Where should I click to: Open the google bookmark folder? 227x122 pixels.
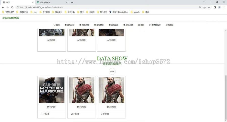pyautogui.click(x=135, y=12)
